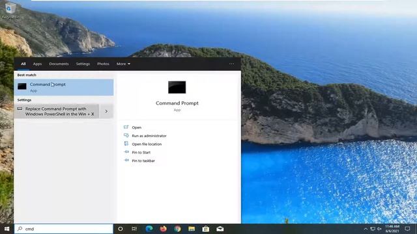Click the Windows Start button
This screenshot has height=234, width=417.
point(7,229)
